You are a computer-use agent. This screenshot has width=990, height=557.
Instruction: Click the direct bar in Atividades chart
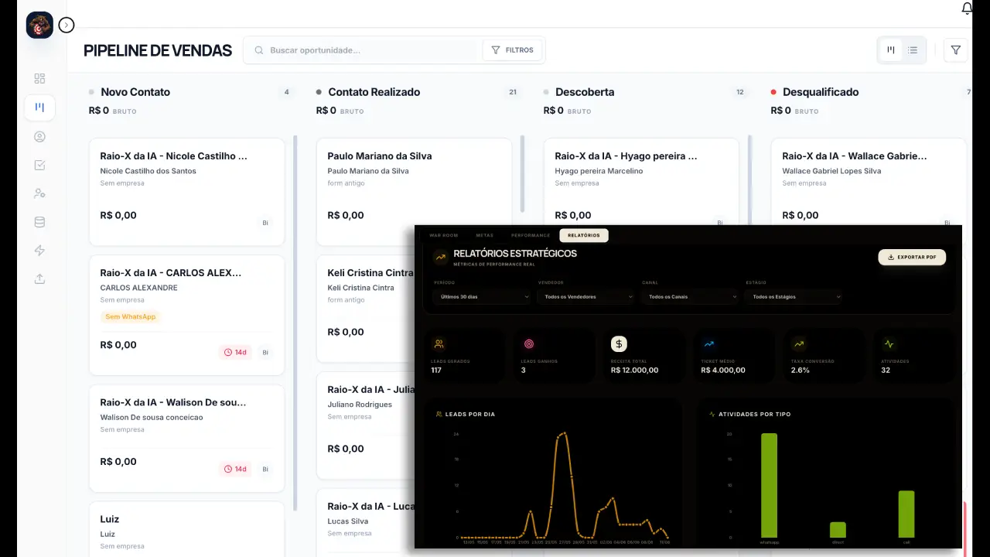(x=838, y=530)
